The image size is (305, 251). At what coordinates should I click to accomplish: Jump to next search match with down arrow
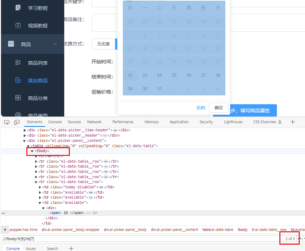click(x=304, y=238)
